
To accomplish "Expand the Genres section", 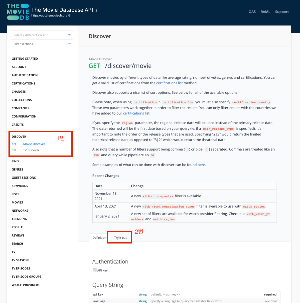I will click(x=17, y=169).
